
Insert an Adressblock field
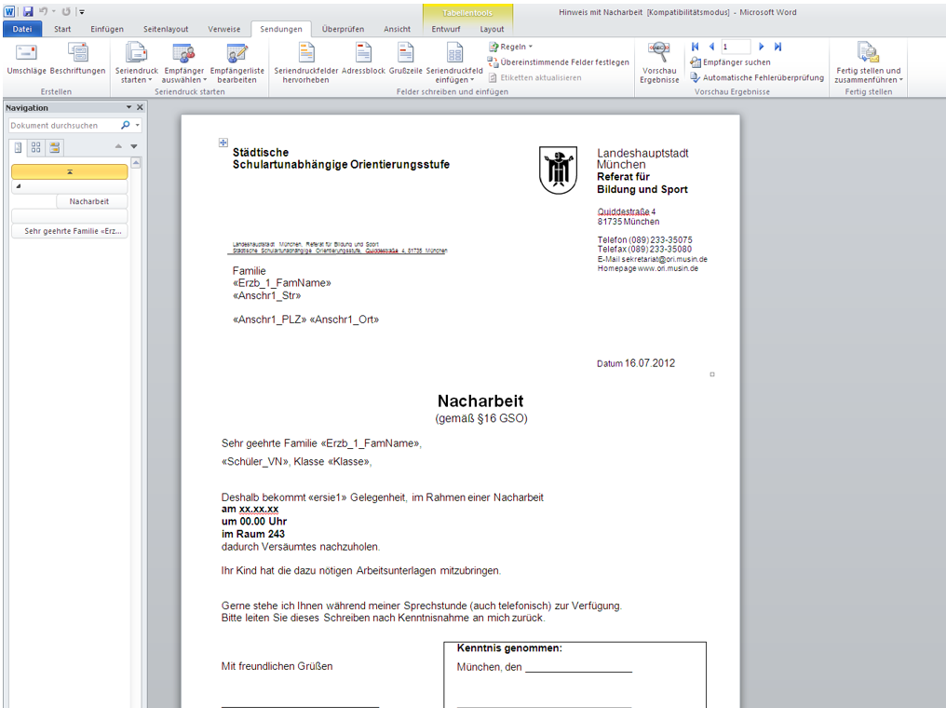point(363,54)
